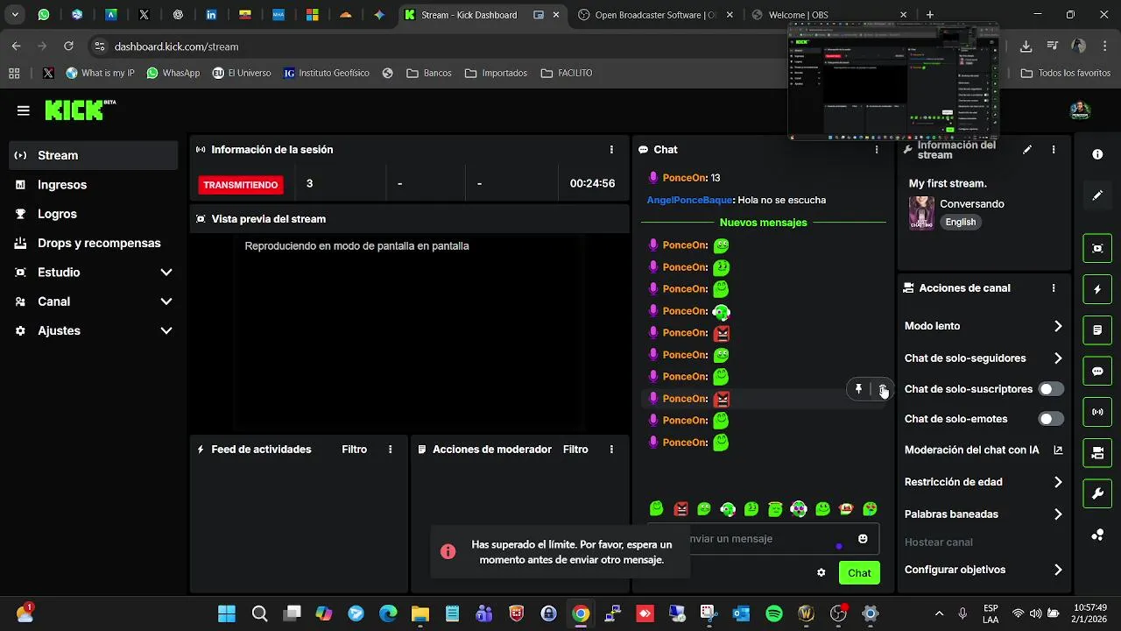
Task: Toggle session info broadcast icon in right sidebar
Action: [x=1097, y=412]
